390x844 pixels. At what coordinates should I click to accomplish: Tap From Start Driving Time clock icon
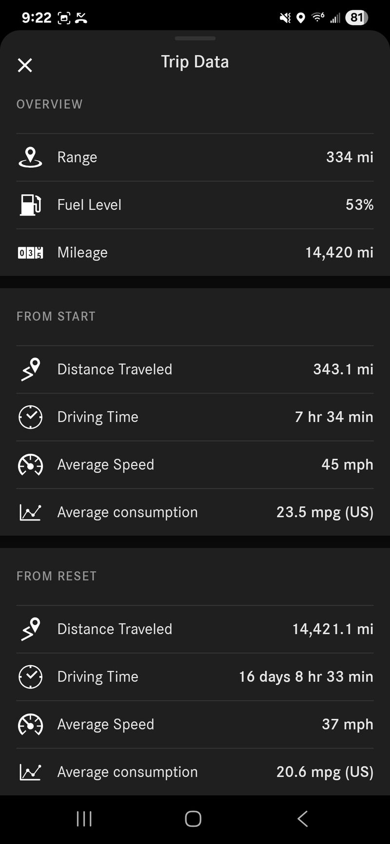[x=30, y=417]
